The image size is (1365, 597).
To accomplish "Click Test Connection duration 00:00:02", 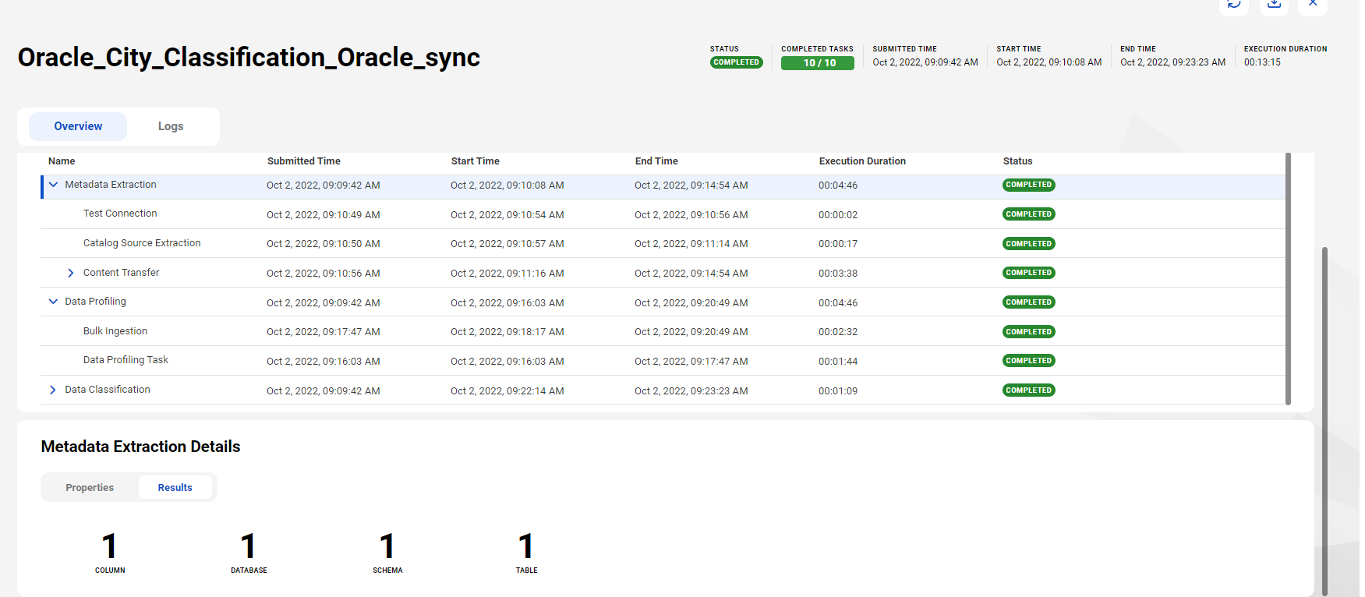I will point(838,215).
